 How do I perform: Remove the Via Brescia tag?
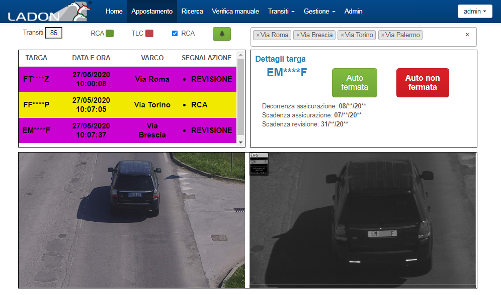pos(298,35)
